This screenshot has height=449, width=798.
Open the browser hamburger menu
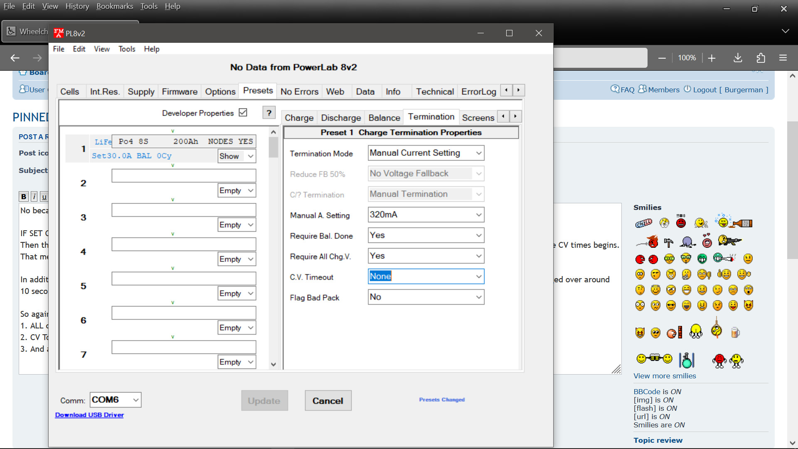click(783, 58)
